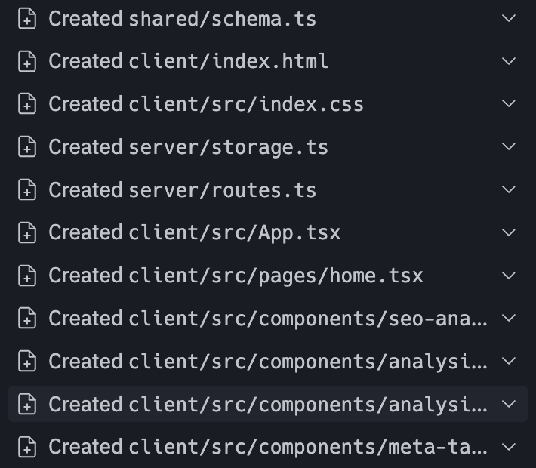Expand the server/storage.ts details chevron
Viewport: 536px width, 468px height.
pyautogui.click(x=509, y=147)
